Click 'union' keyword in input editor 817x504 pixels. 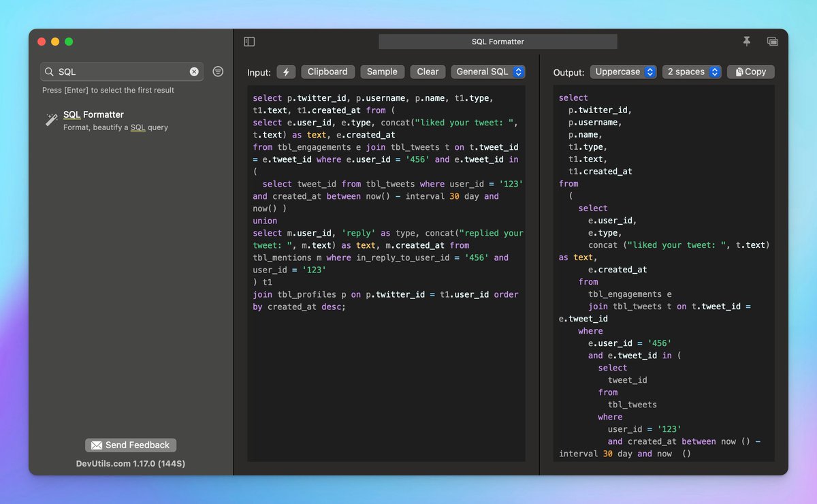click(x=265, y=221)
